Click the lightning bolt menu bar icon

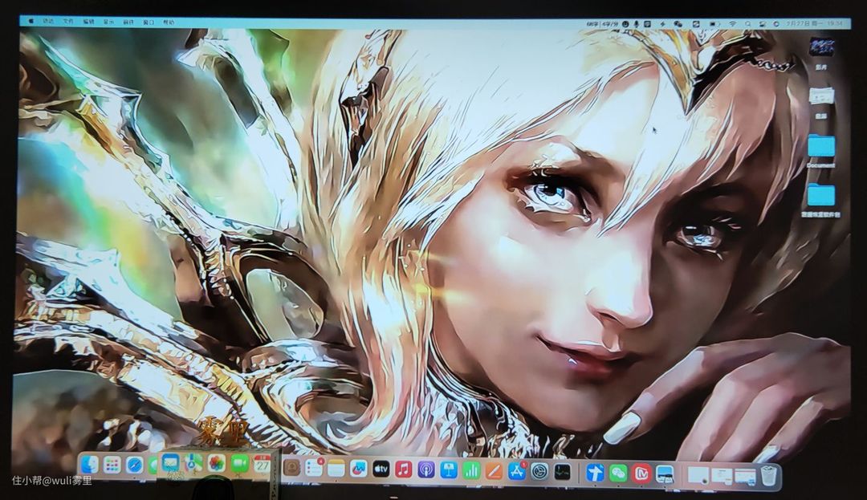662,24
